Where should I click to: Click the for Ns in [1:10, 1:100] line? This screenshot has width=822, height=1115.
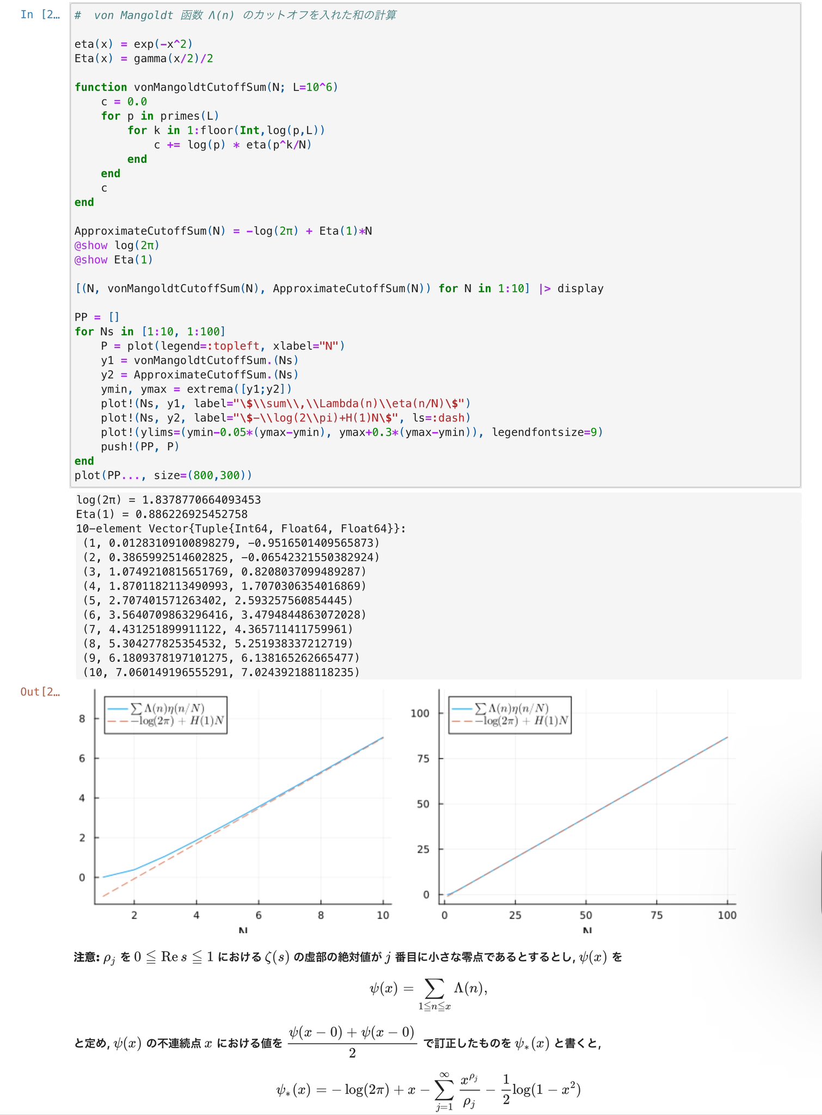click(150, 332)
